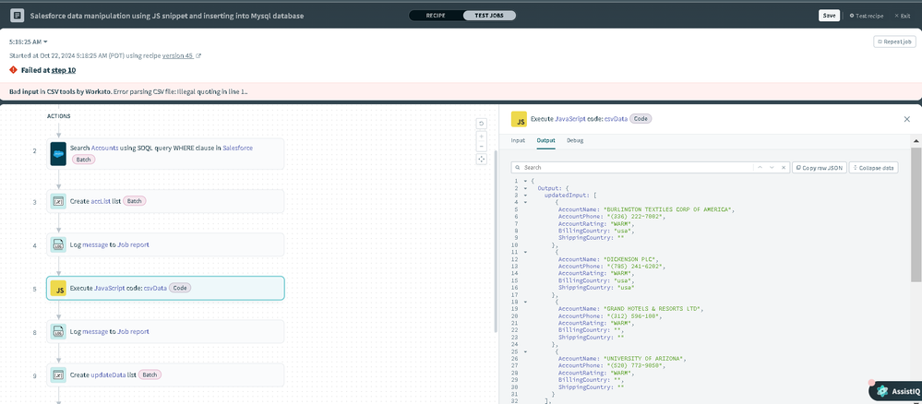
Task: Go to next search match arrow
Action: click(x=772, y=168)
